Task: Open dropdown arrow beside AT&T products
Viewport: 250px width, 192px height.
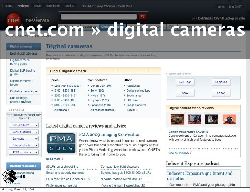Action: pyautogui.click(x=36, y=152)
